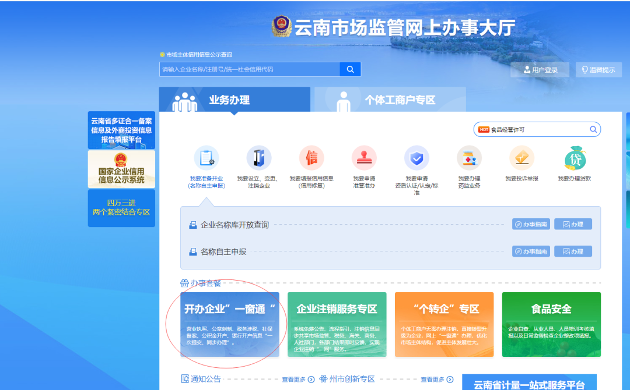Open 办事指南 for 名称自主申报

click(x=531, y=251)
